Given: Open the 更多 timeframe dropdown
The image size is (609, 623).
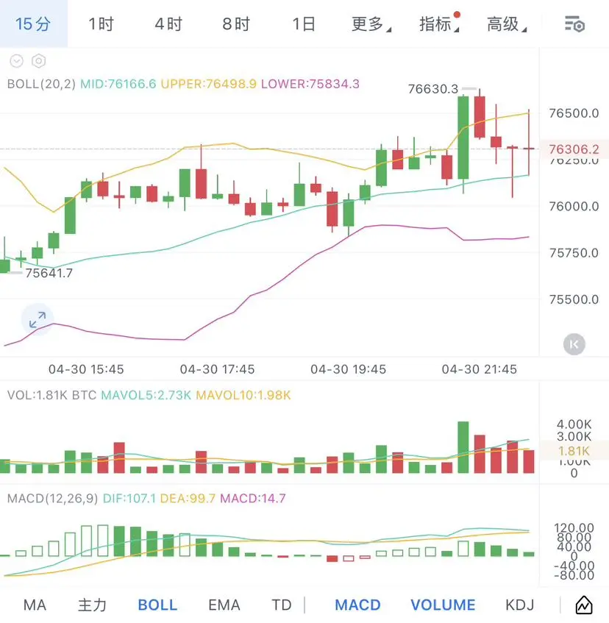Looking at the screenshot, I should (x=371, y=24).
